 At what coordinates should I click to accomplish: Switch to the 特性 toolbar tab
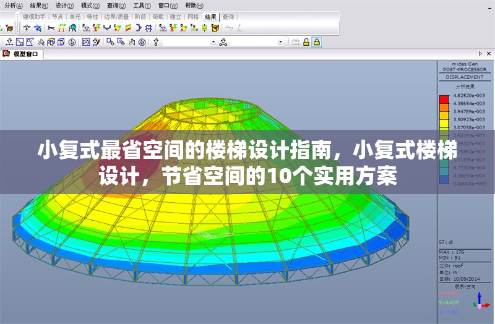pyautogui.click(x=92, y=17)
